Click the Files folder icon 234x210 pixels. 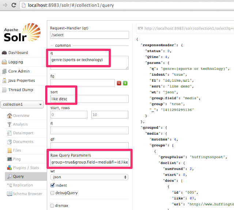[x=10, y=150]
